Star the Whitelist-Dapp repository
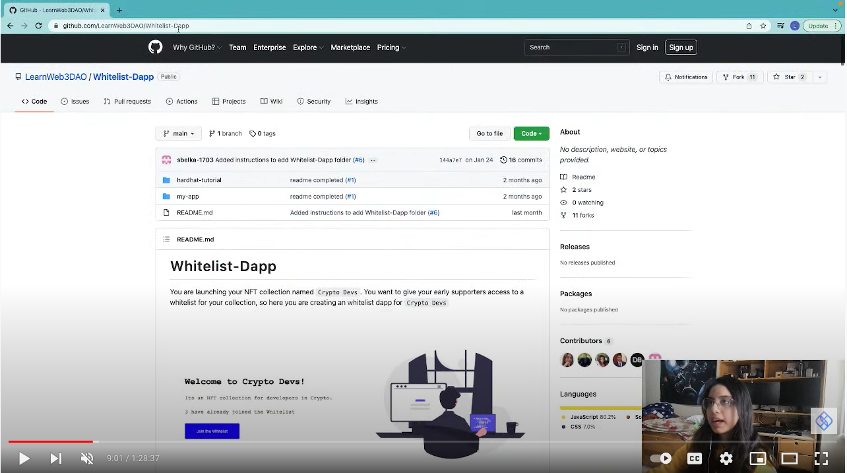Viewport: 847px width, 473px height. tap(789, 77)
